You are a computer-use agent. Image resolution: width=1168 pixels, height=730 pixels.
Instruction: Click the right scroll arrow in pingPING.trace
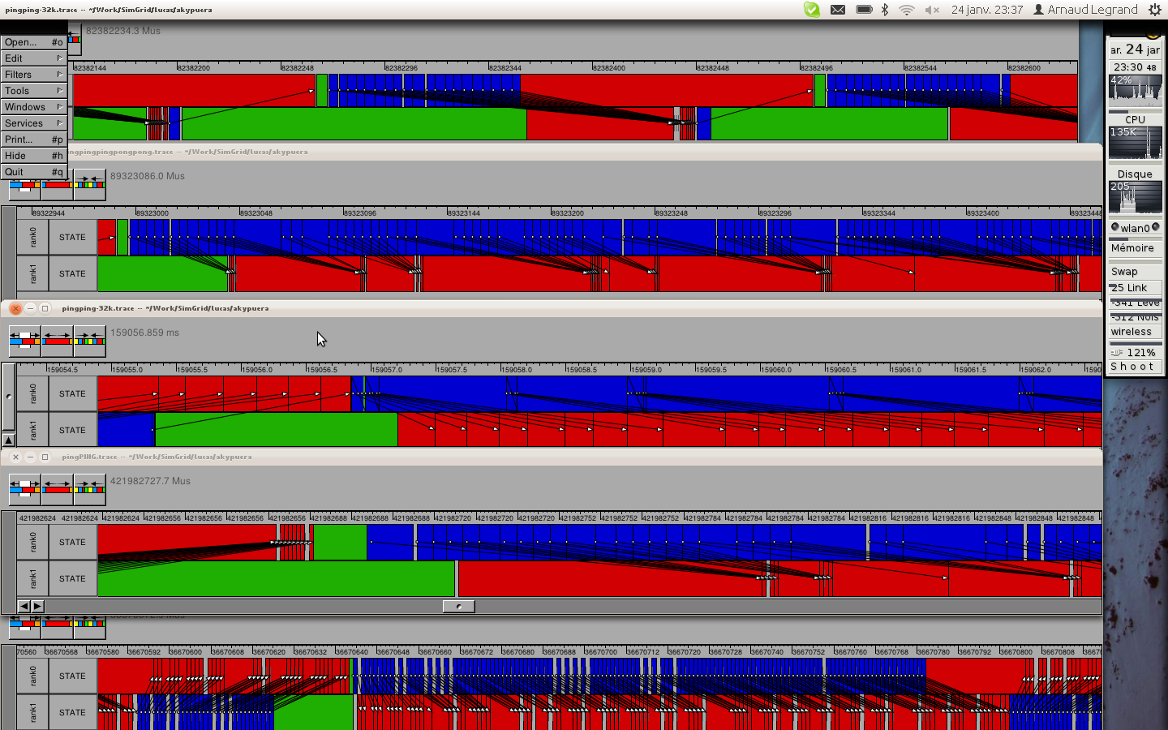[37, 606]
